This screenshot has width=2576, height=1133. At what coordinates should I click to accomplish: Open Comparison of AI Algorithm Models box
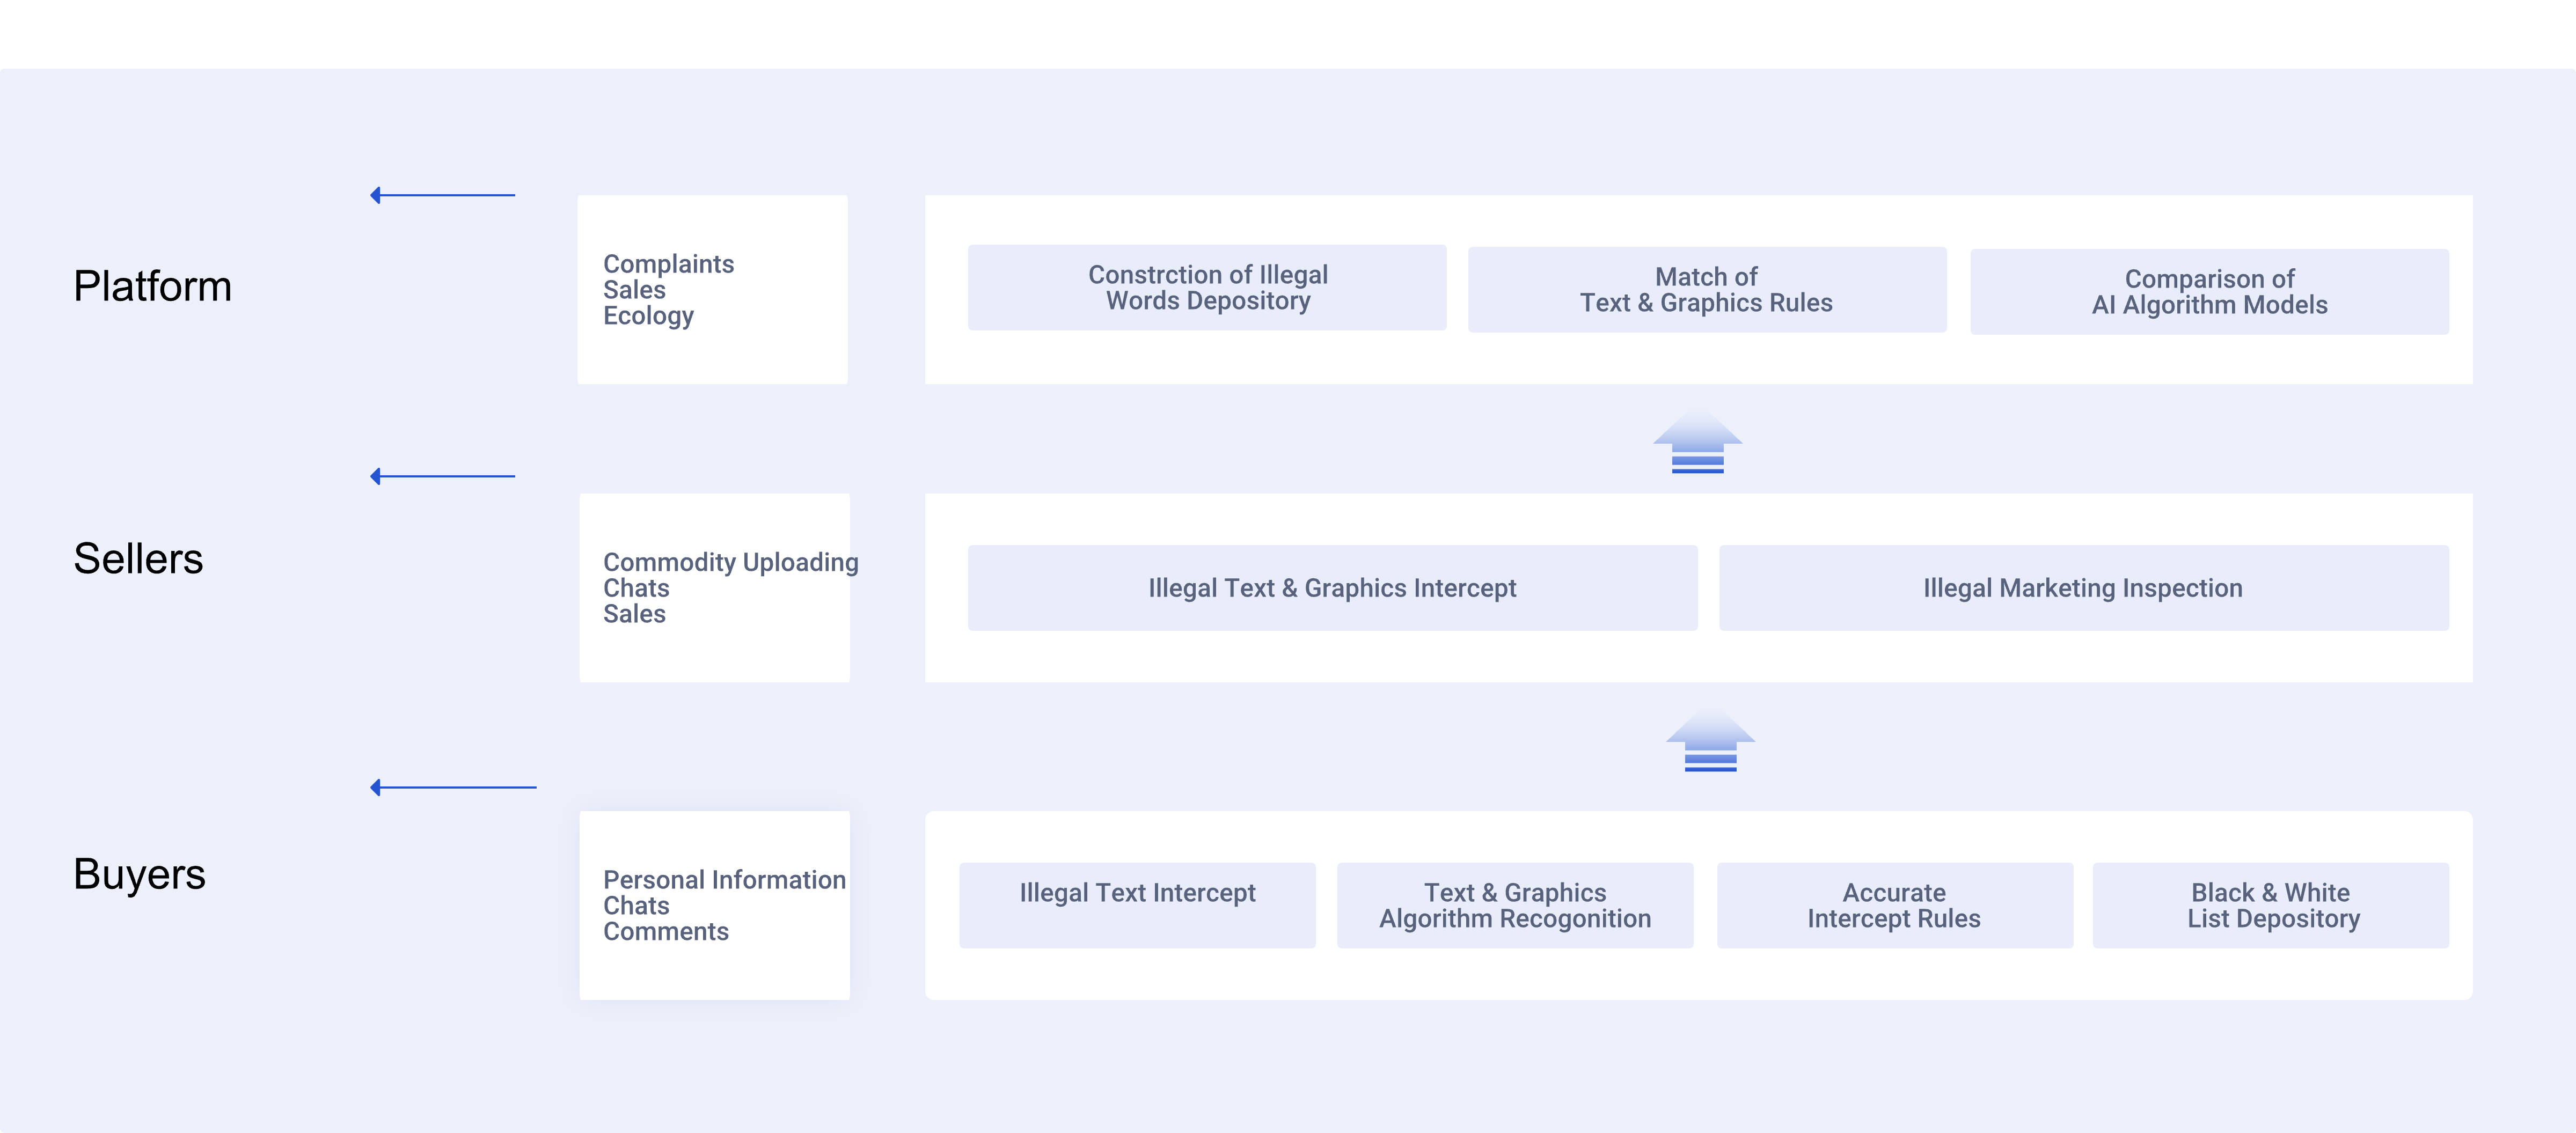click(x=2208, y=292)
